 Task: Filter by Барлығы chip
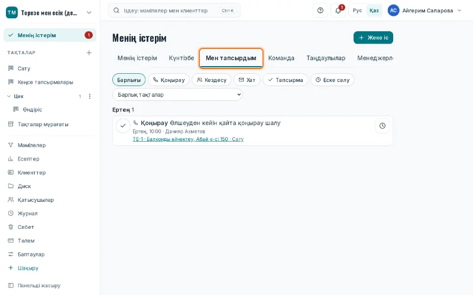coord(129,80)
